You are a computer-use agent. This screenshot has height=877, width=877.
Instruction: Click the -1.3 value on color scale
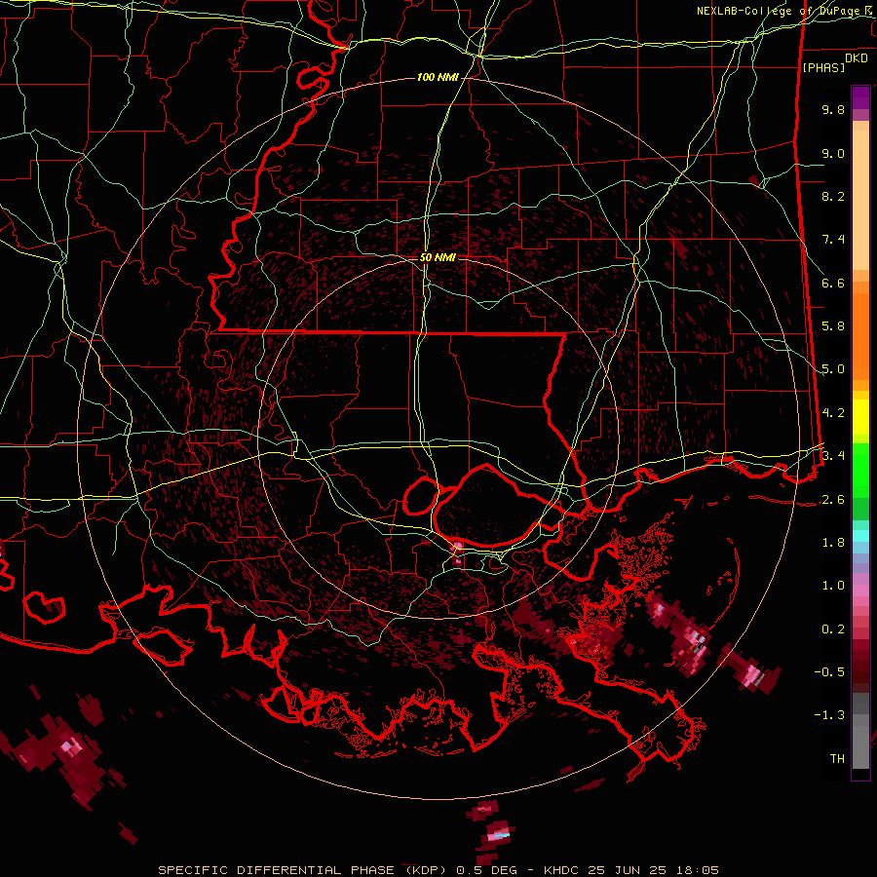tap(829, 715)
